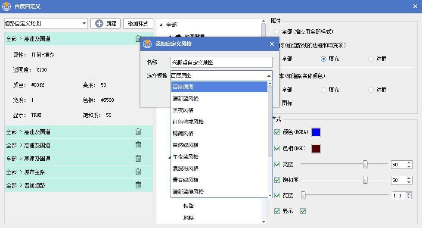The width and height of the screenshot is (422, 228).
Task: Select 地铁 in the tree
Action: point(189,218)
